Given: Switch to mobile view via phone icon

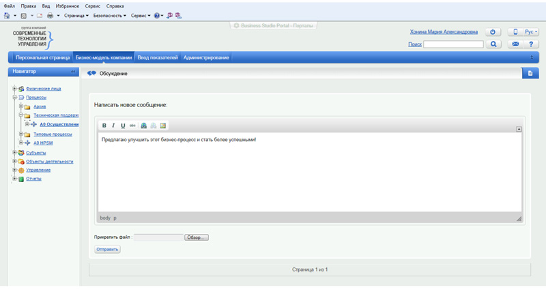Looking at the screenshot, I should (515, 32).
